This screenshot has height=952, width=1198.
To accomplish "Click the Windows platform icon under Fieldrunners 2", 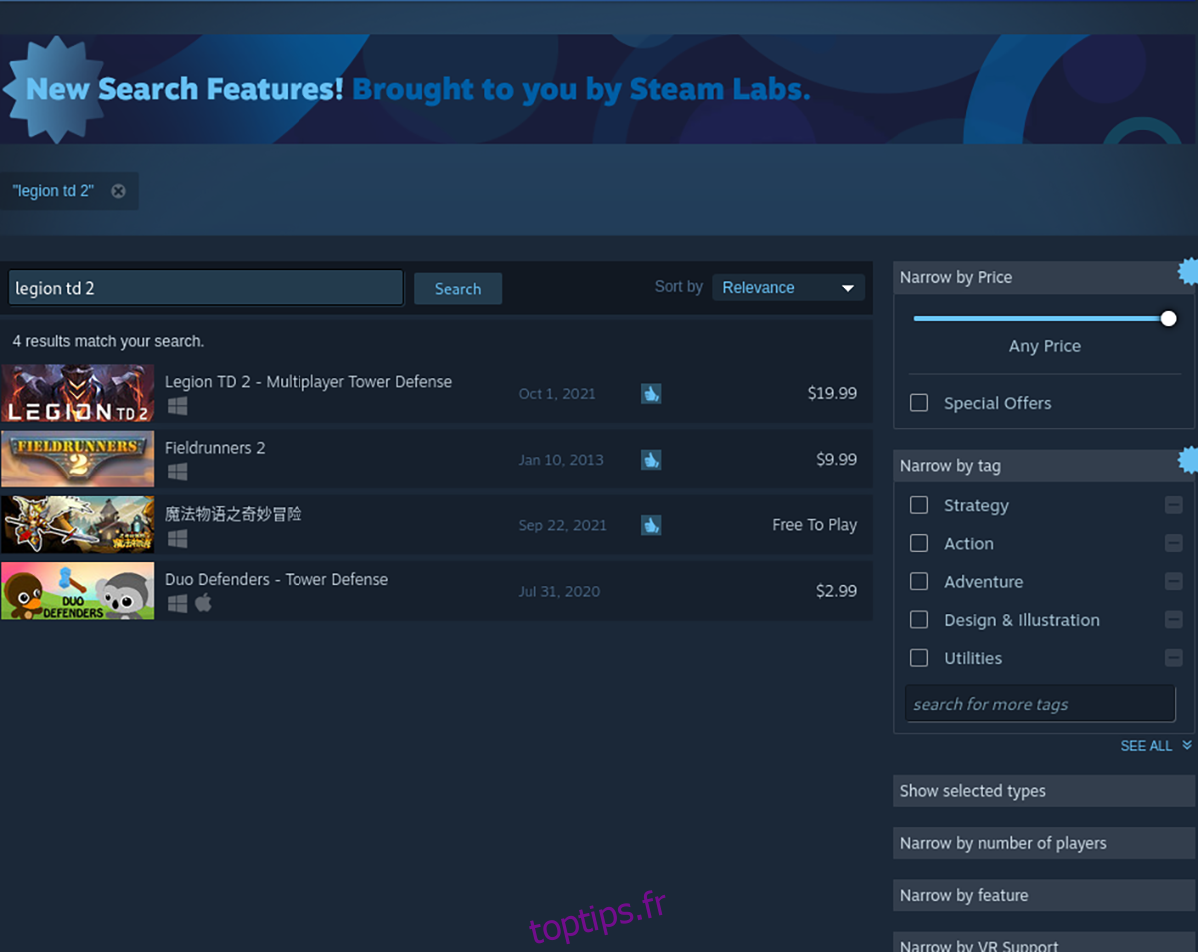I will (x=177, y=472).
